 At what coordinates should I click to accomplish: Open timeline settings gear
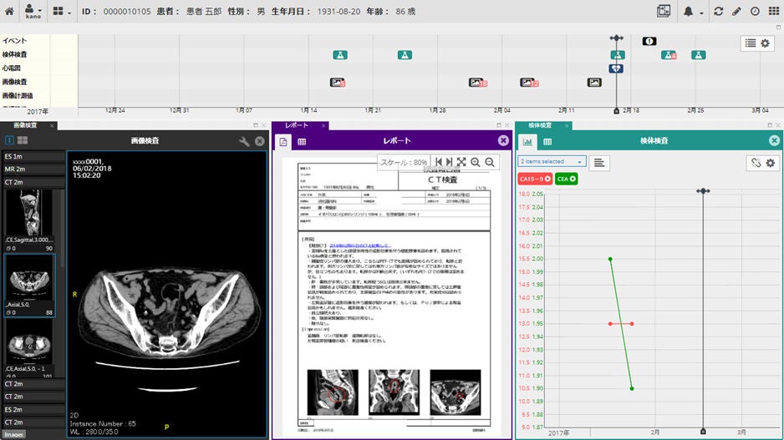765,43
